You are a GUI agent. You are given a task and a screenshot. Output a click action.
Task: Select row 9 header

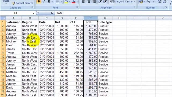pyautogui.click(x=3, y=53)
